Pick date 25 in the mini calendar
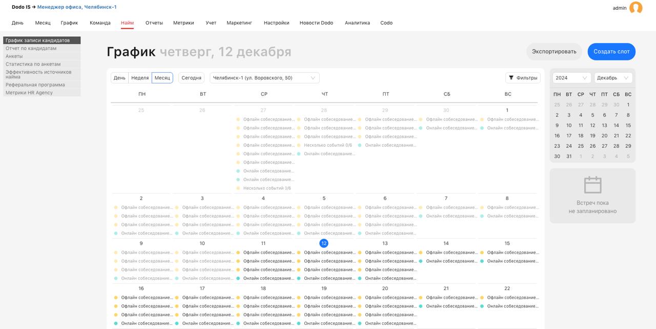The image size is (656, 329). click(x=581, y=146)
